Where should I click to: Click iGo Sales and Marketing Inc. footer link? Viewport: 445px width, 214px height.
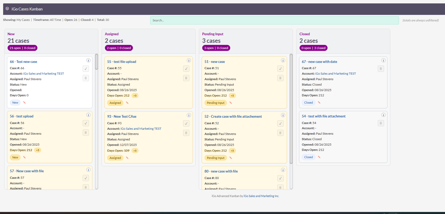[261, 196]
